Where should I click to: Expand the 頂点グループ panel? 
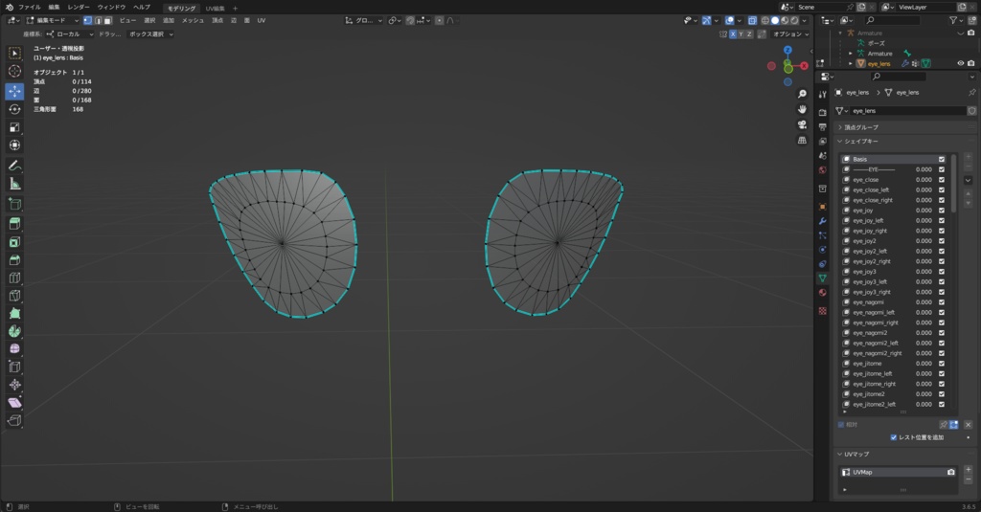click(859, 127)
